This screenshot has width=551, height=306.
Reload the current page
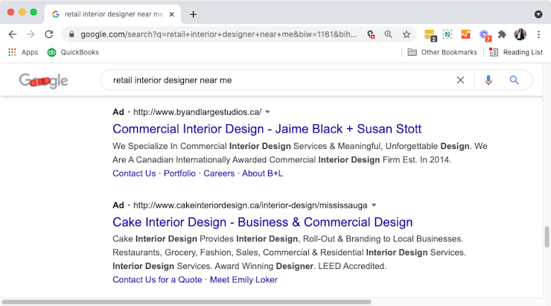coord(49,34)
